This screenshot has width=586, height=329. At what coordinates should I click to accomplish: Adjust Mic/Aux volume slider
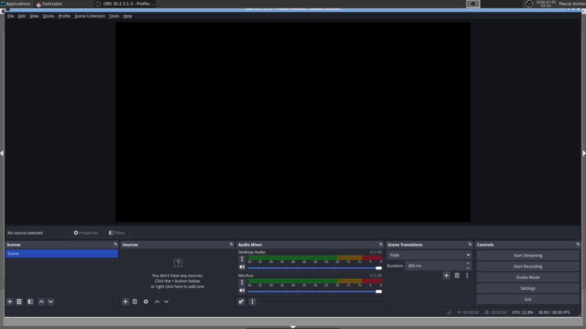tap(315, 291)
